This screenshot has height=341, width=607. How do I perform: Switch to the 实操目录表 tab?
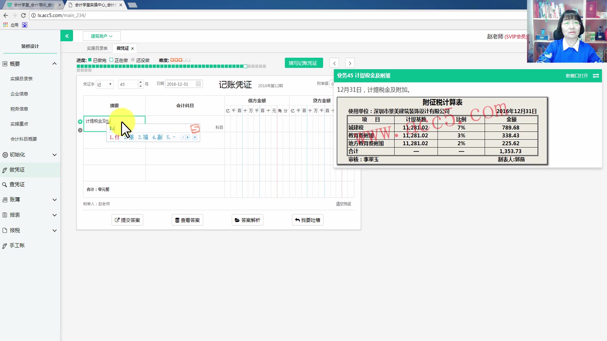click(96, 48)
